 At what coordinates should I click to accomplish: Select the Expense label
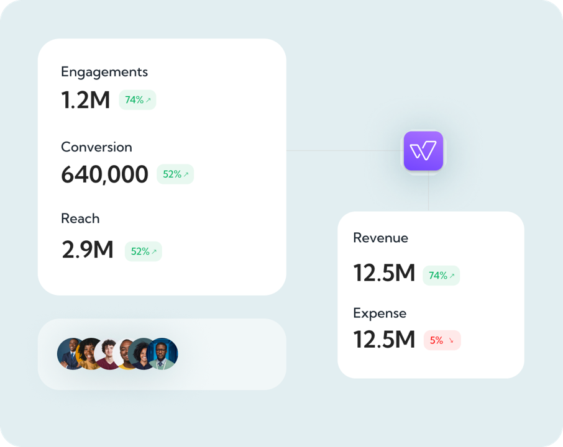coord(380,314)
